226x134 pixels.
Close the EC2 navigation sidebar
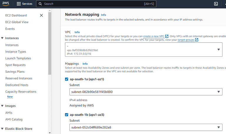(x=41, y=15)
